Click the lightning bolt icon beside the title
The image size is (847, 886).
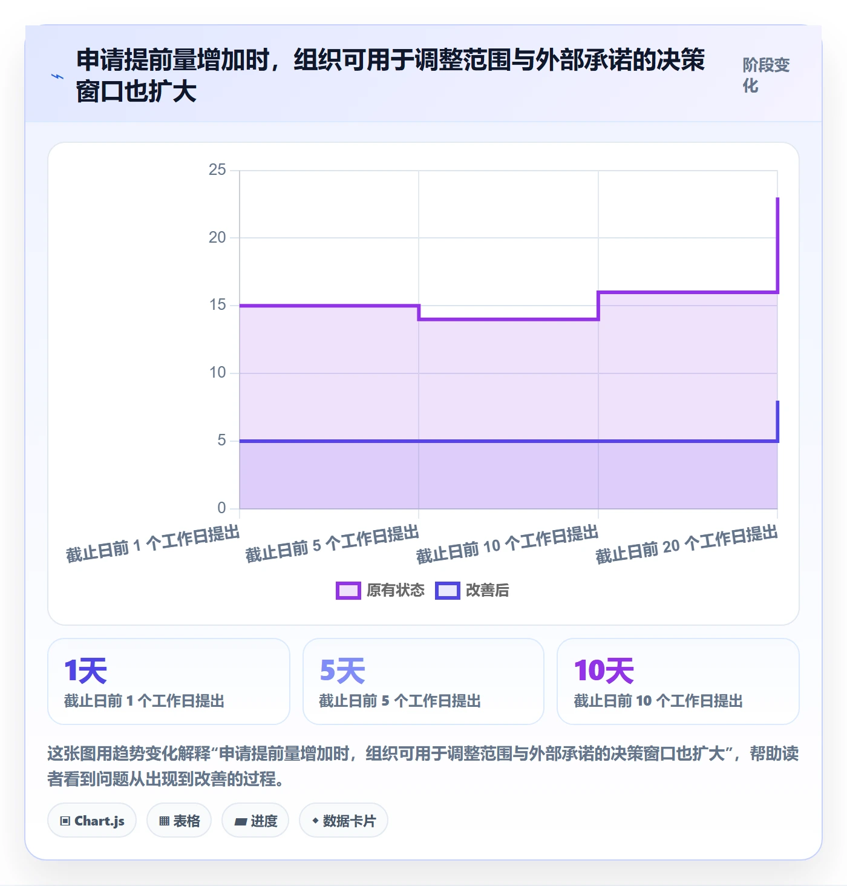57,76
